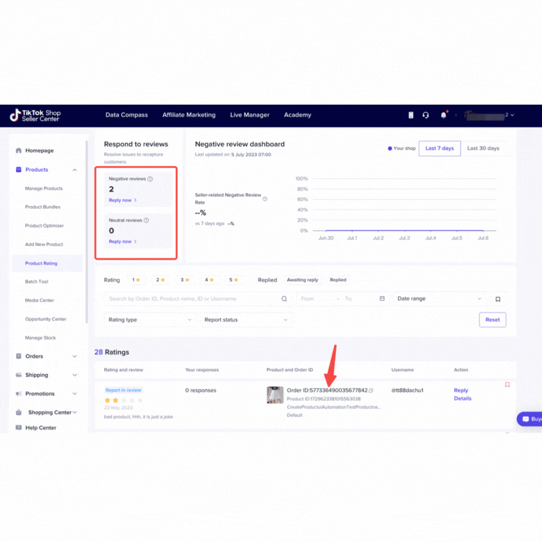Filter ratings by 4 stars
This screenshot has width=542, height=542.
click(x=209, y=280)
